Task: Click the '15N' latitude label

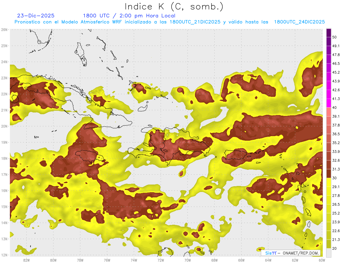Action: tap(4, 206)
